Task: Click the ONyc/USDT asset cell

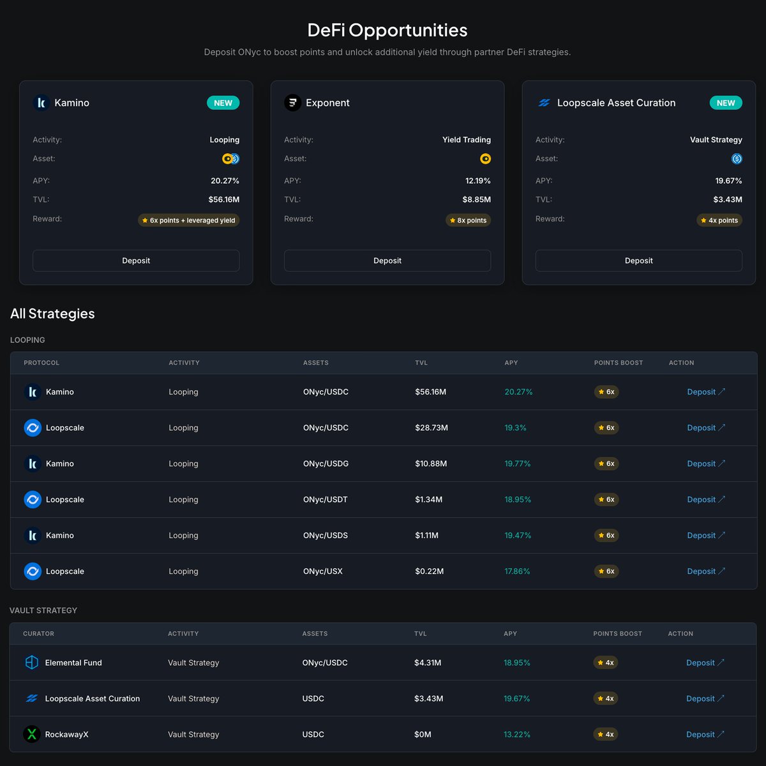Action: click(x=326, y=499)
